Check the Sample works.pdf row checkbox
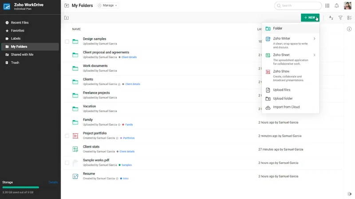This screenshot has height=199, width=355. pyautogui.click(x=67, y=163)
